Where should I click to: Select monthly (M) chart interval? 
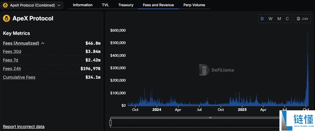(279, 19)
